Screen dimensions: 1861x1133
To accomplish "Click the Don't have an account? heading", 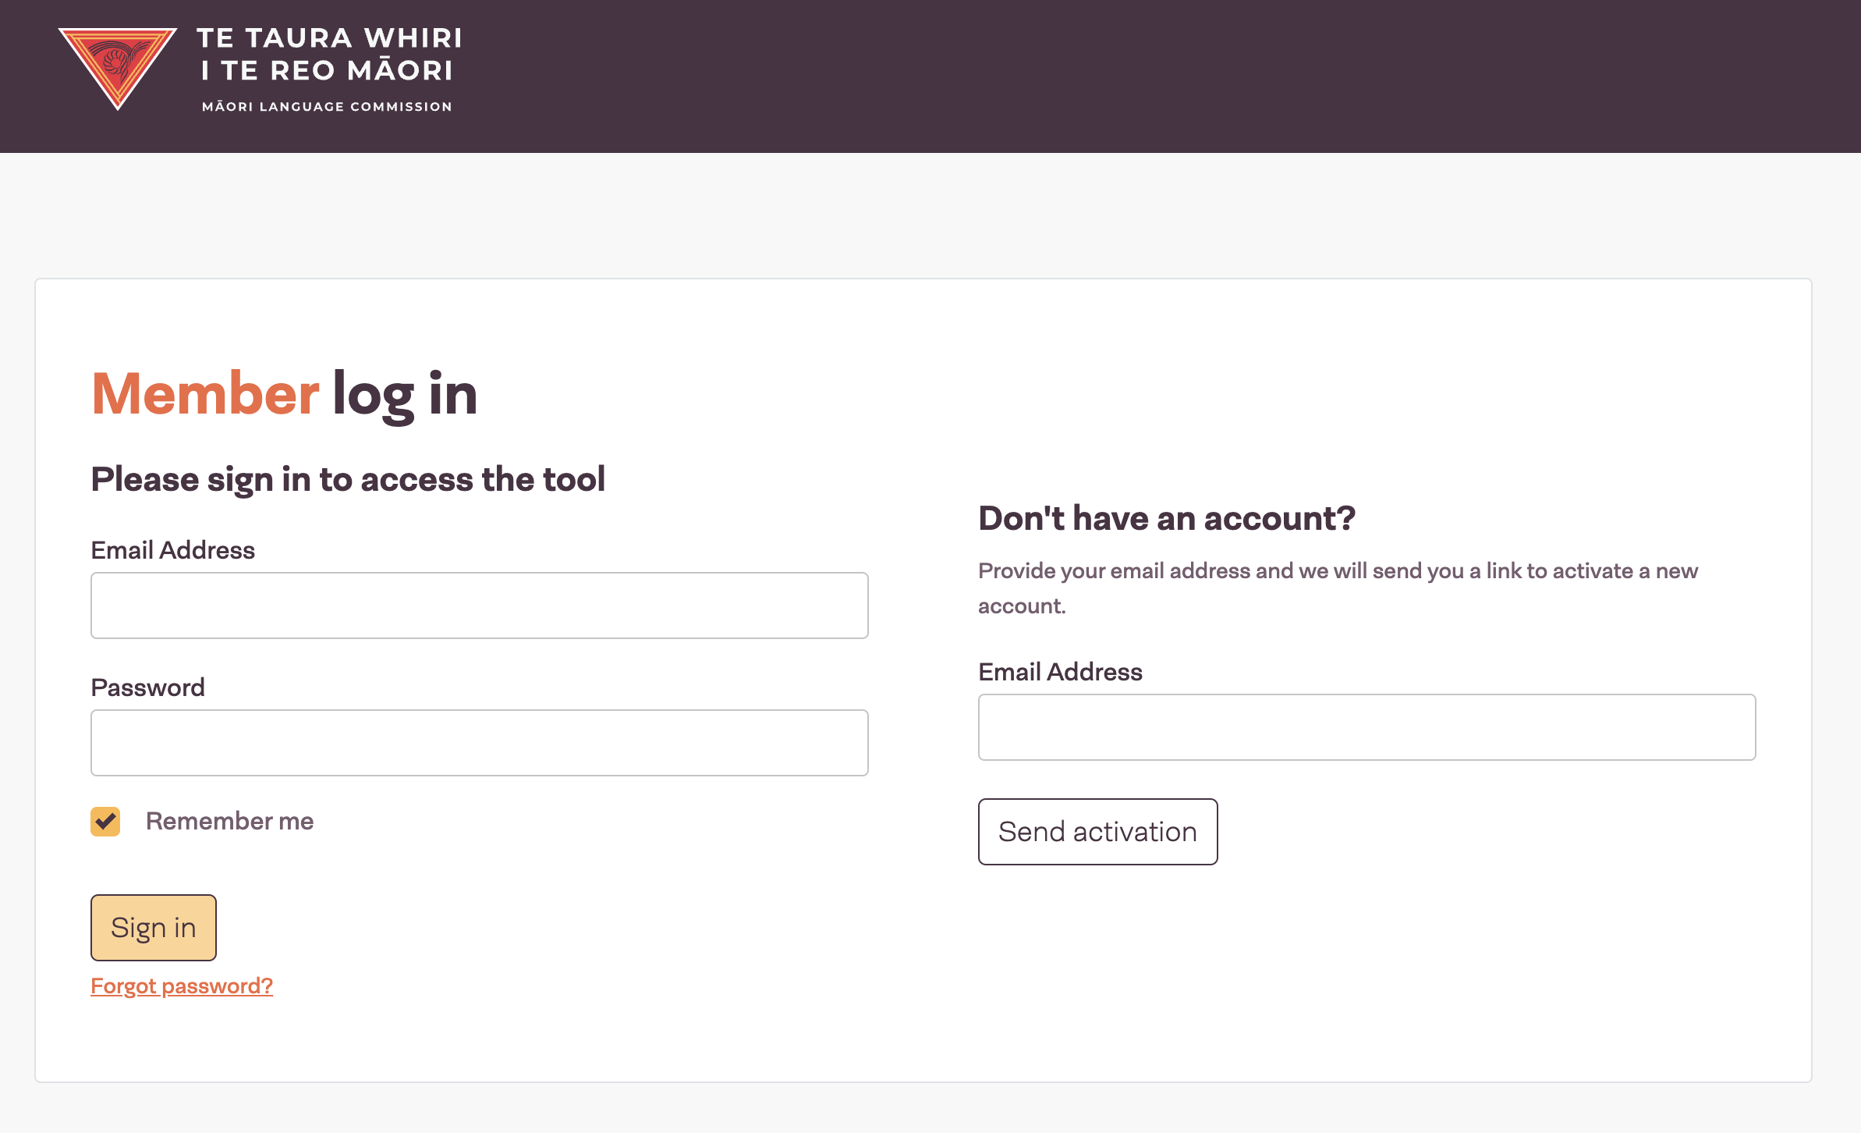I will click(x=1167, y=518).
